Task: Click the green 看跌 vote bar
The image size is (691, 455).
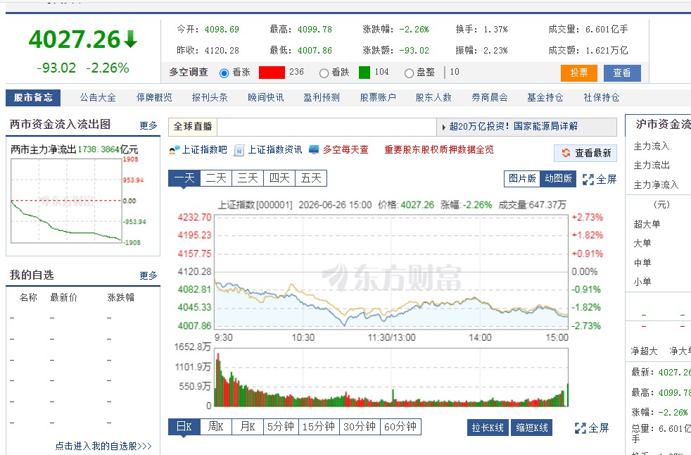Action: tap(364, 73)
